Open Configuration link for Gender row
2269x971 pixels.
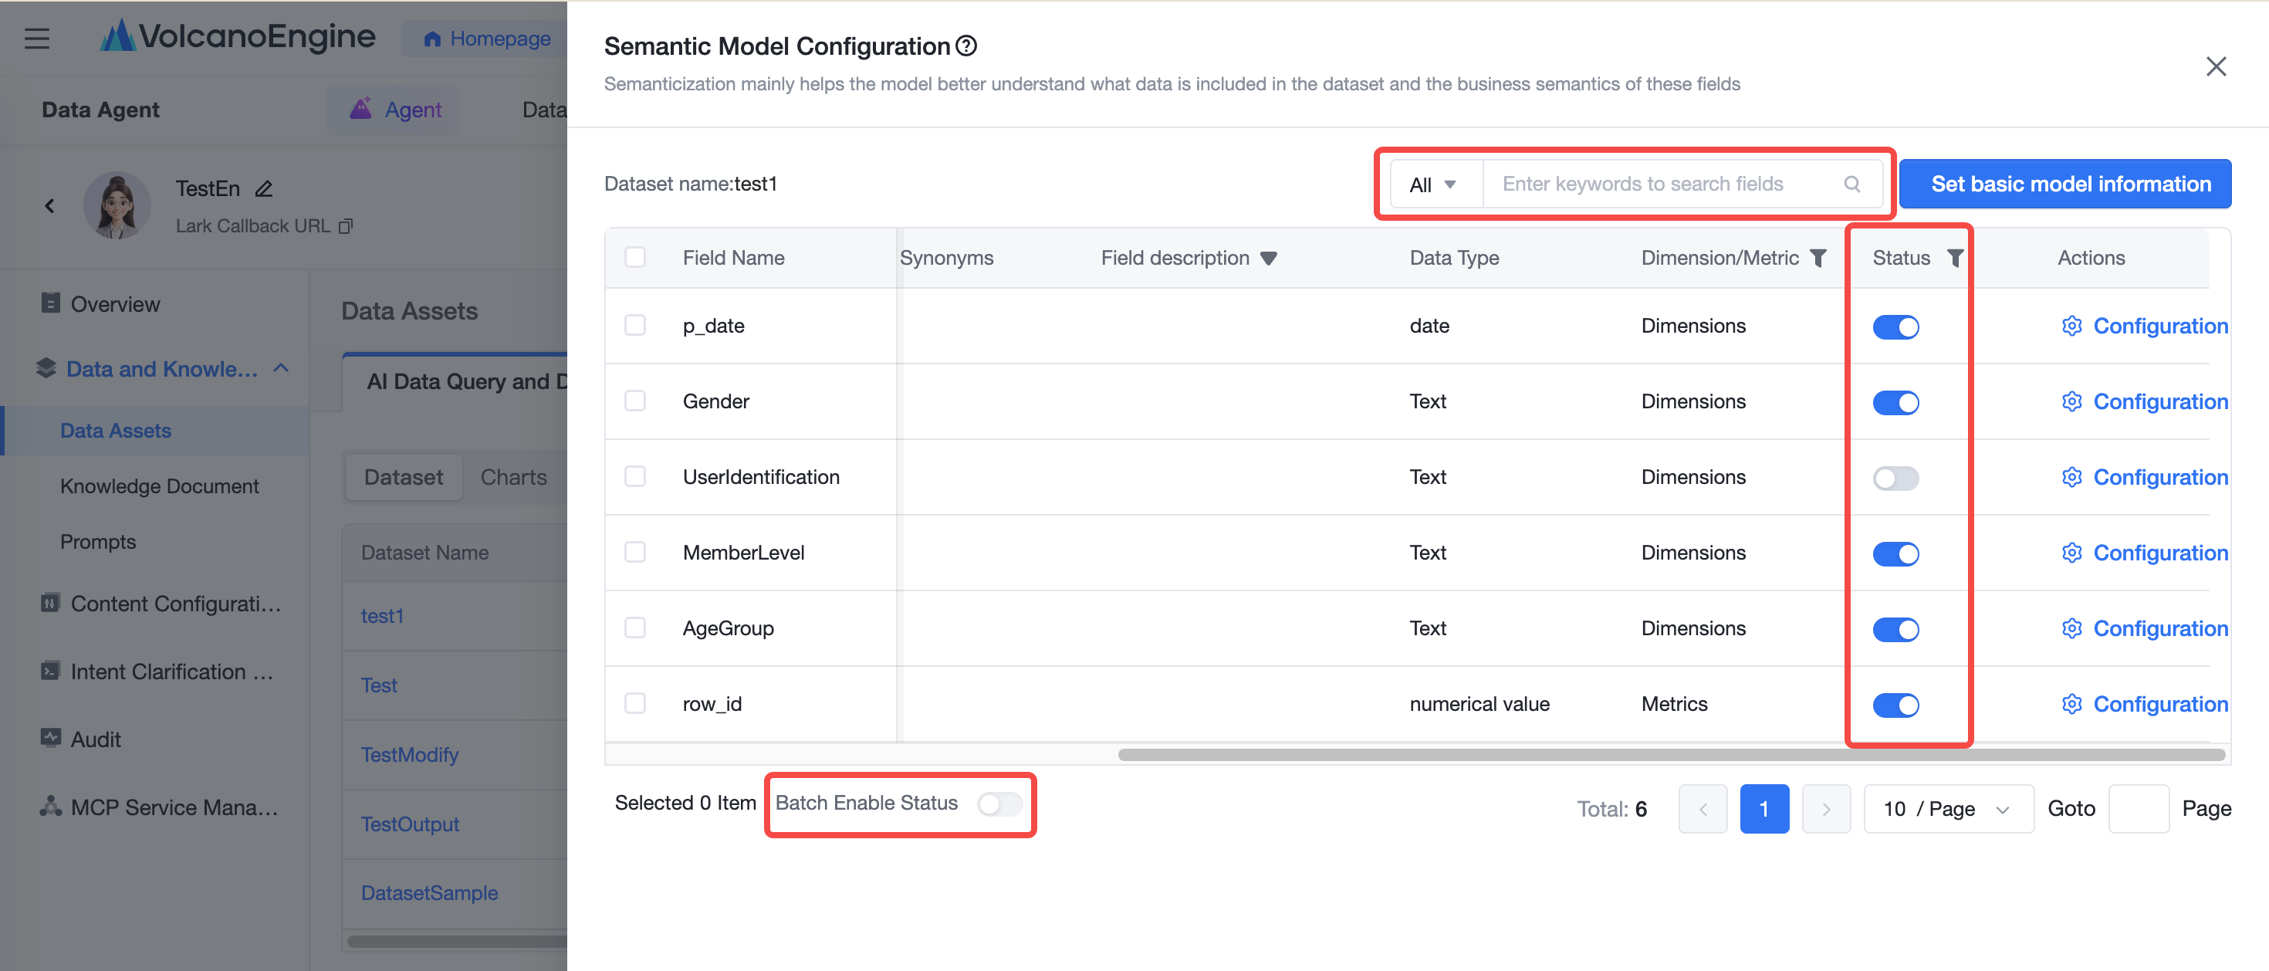(2161, 402)
